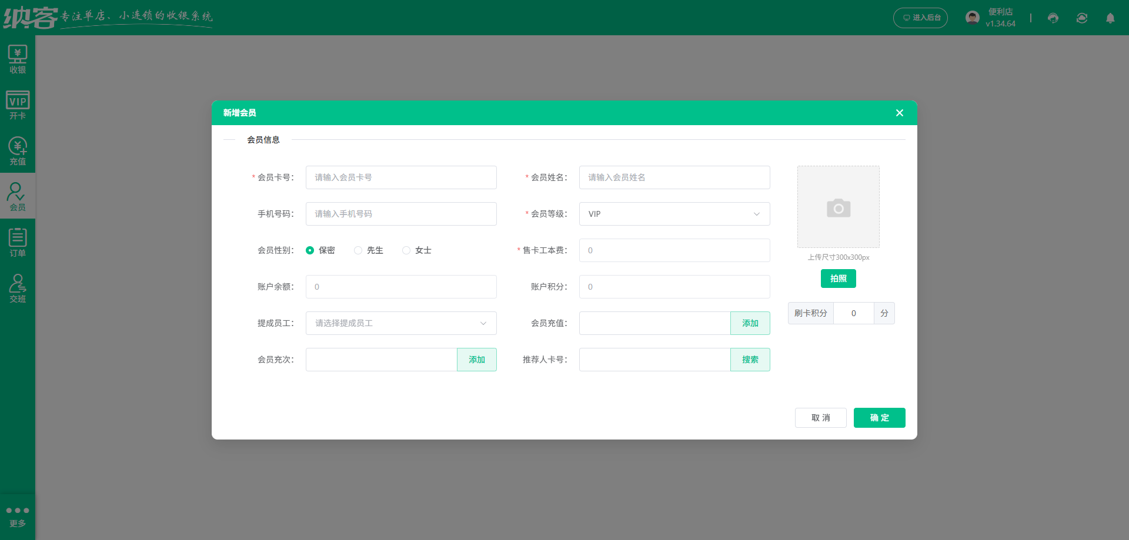Focus the 售卡工本费 input field

[674, 250]
